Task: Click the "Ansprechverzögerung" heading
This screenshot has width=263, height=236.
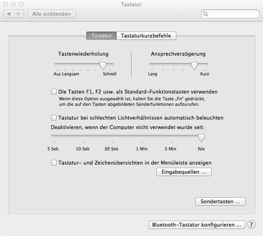Action: pos(178,54)
